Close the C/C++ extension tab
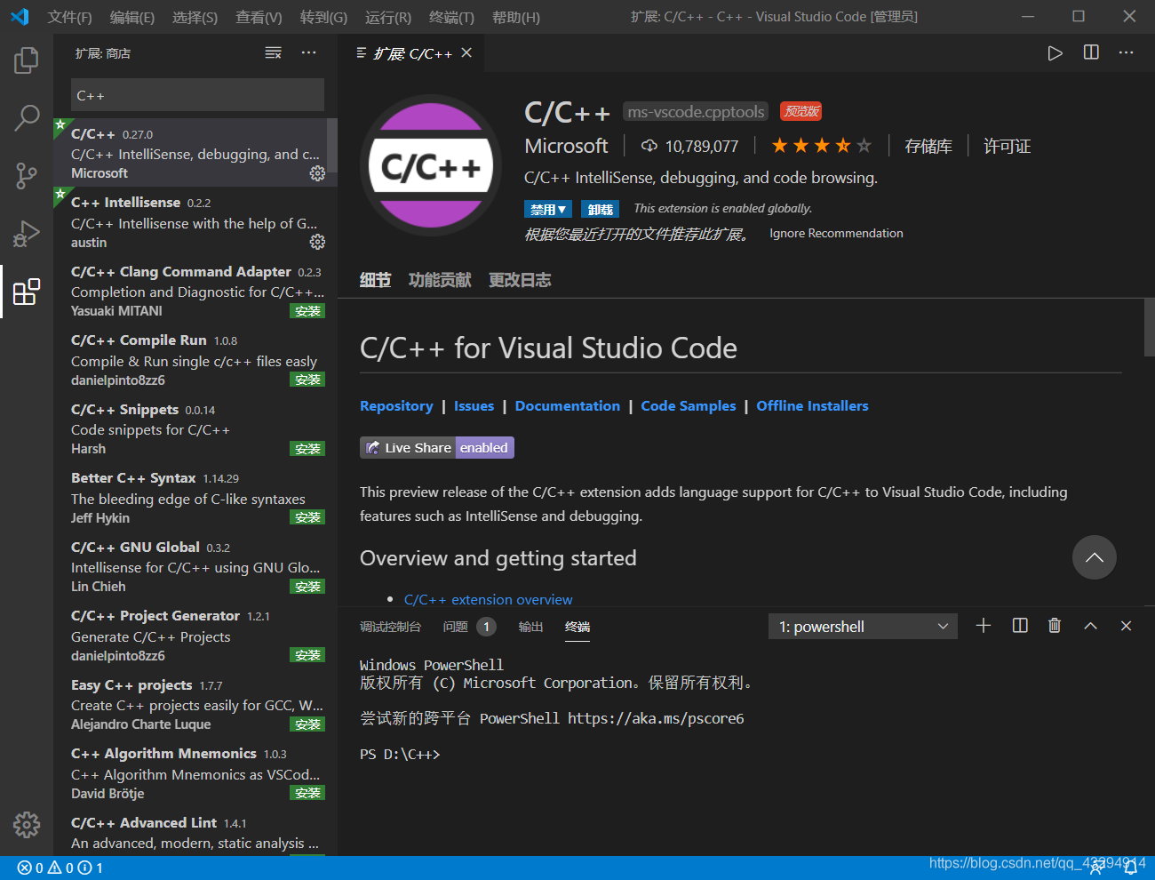1155x880 pixels. (x=466, y=53)
